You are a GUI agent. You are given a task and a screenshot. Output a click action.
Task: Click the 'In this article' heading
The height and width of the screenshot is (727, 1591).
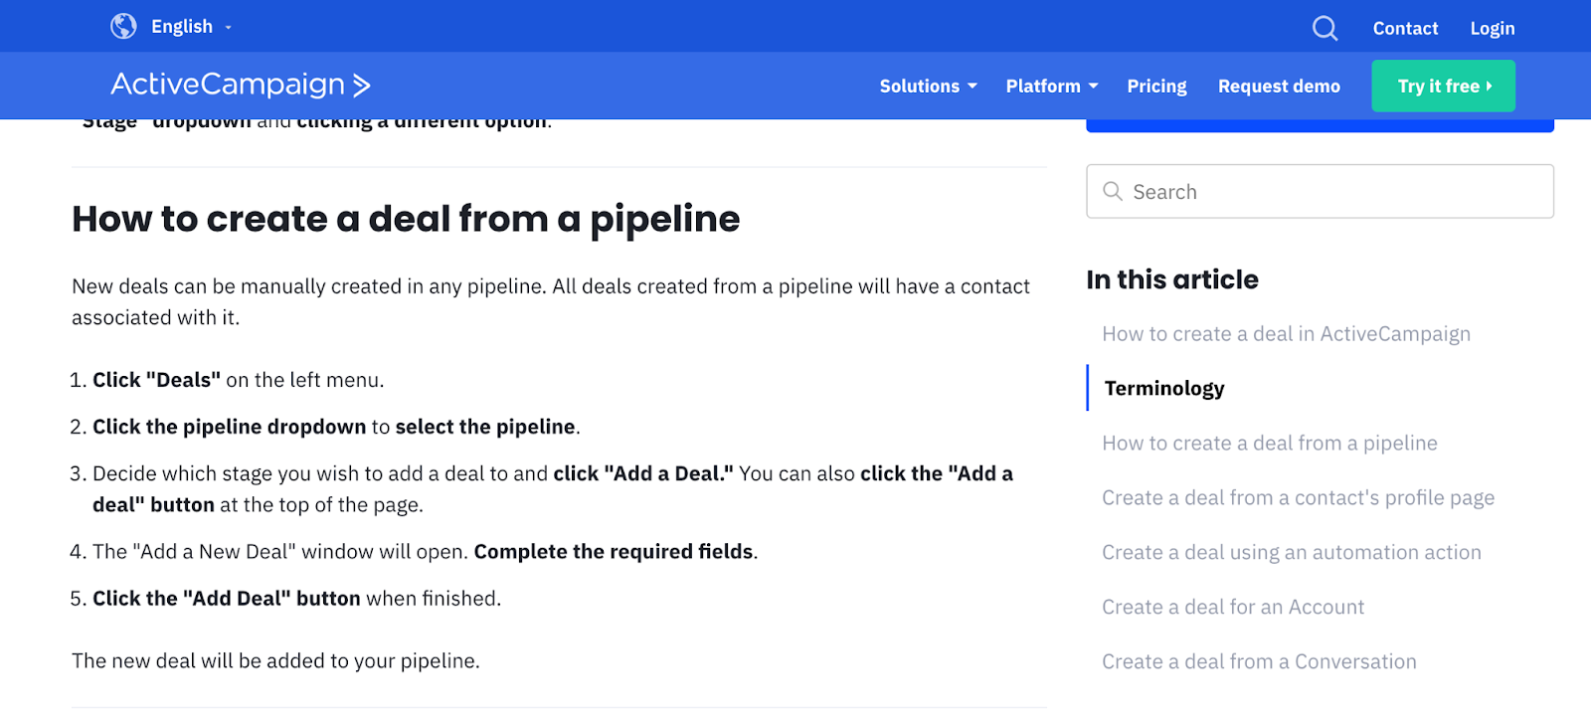[1172, 279]
